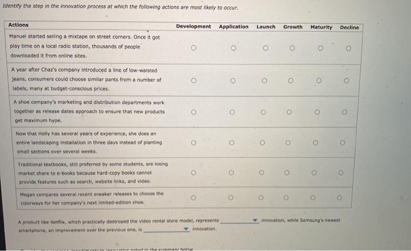Select Launch for shoe company marketing row
This screenshot has width=411, height=251.
click(x=264, y=112)
